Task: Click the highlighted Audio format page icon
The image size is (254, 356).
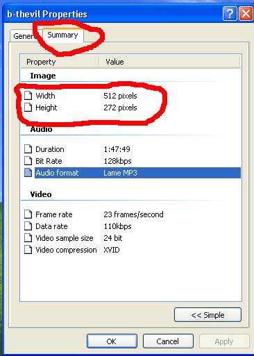Action: pyautogui.click(x=28, y=173)
